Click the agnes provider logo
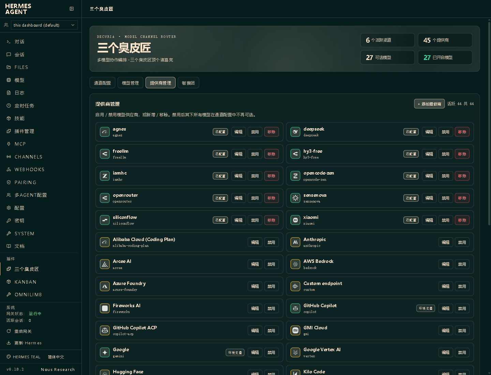 (105, 132)
